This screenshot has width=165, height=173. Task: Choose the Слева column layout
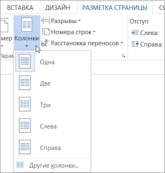click(x=52, y=126)
